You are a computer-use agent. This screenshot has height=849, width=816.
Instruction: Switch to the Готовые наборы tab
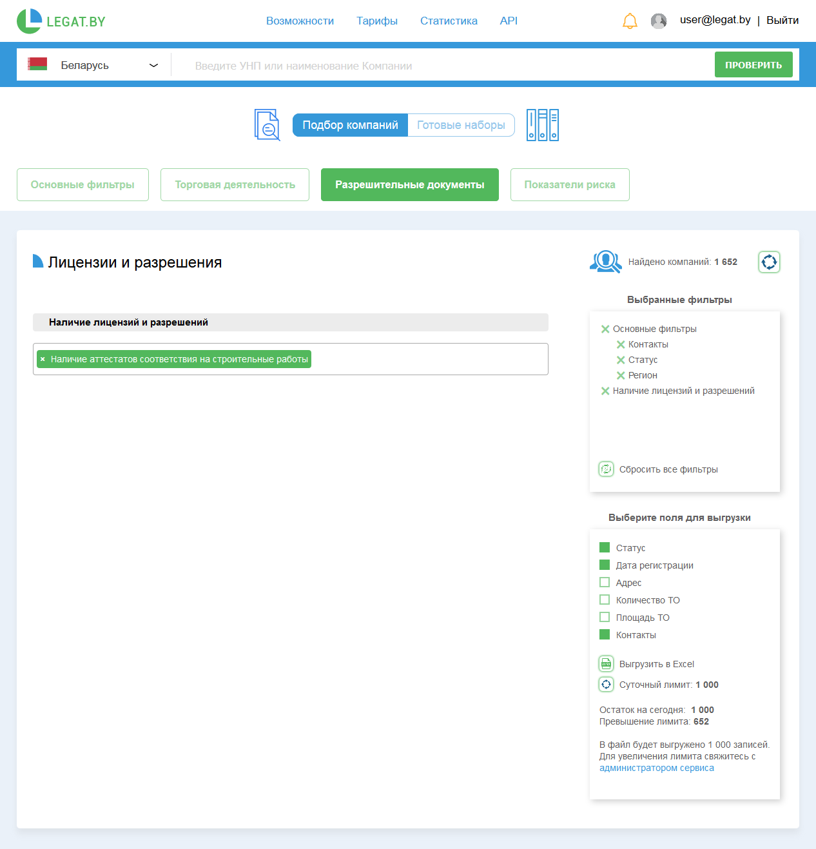[x=461, y=124]
